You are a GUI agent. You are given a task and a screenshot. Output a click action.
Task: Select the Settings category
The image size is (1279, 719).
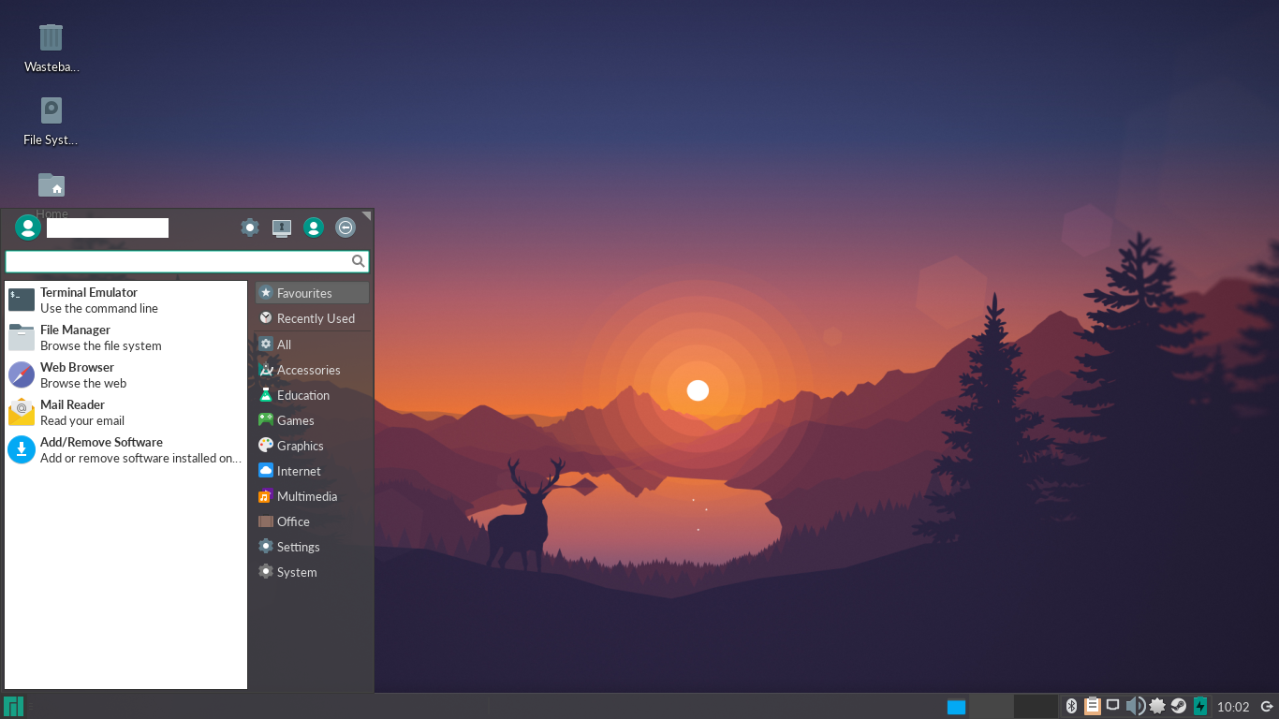click(x=313, y=547)
